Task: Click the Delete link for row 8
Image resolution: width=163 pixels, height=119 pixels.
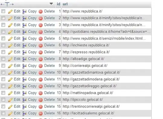Action: 50,59
